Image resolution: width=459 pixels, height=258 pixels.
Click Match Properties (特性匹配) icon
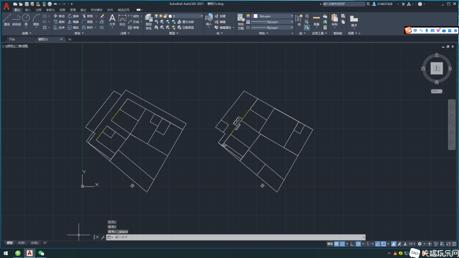point(241,21)
